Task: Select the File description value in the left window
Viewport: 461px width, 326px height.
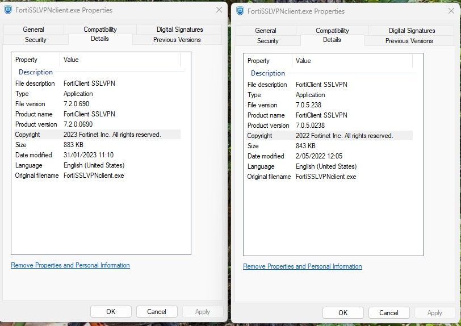Action: pyautogui.click(x=89, y=83)
